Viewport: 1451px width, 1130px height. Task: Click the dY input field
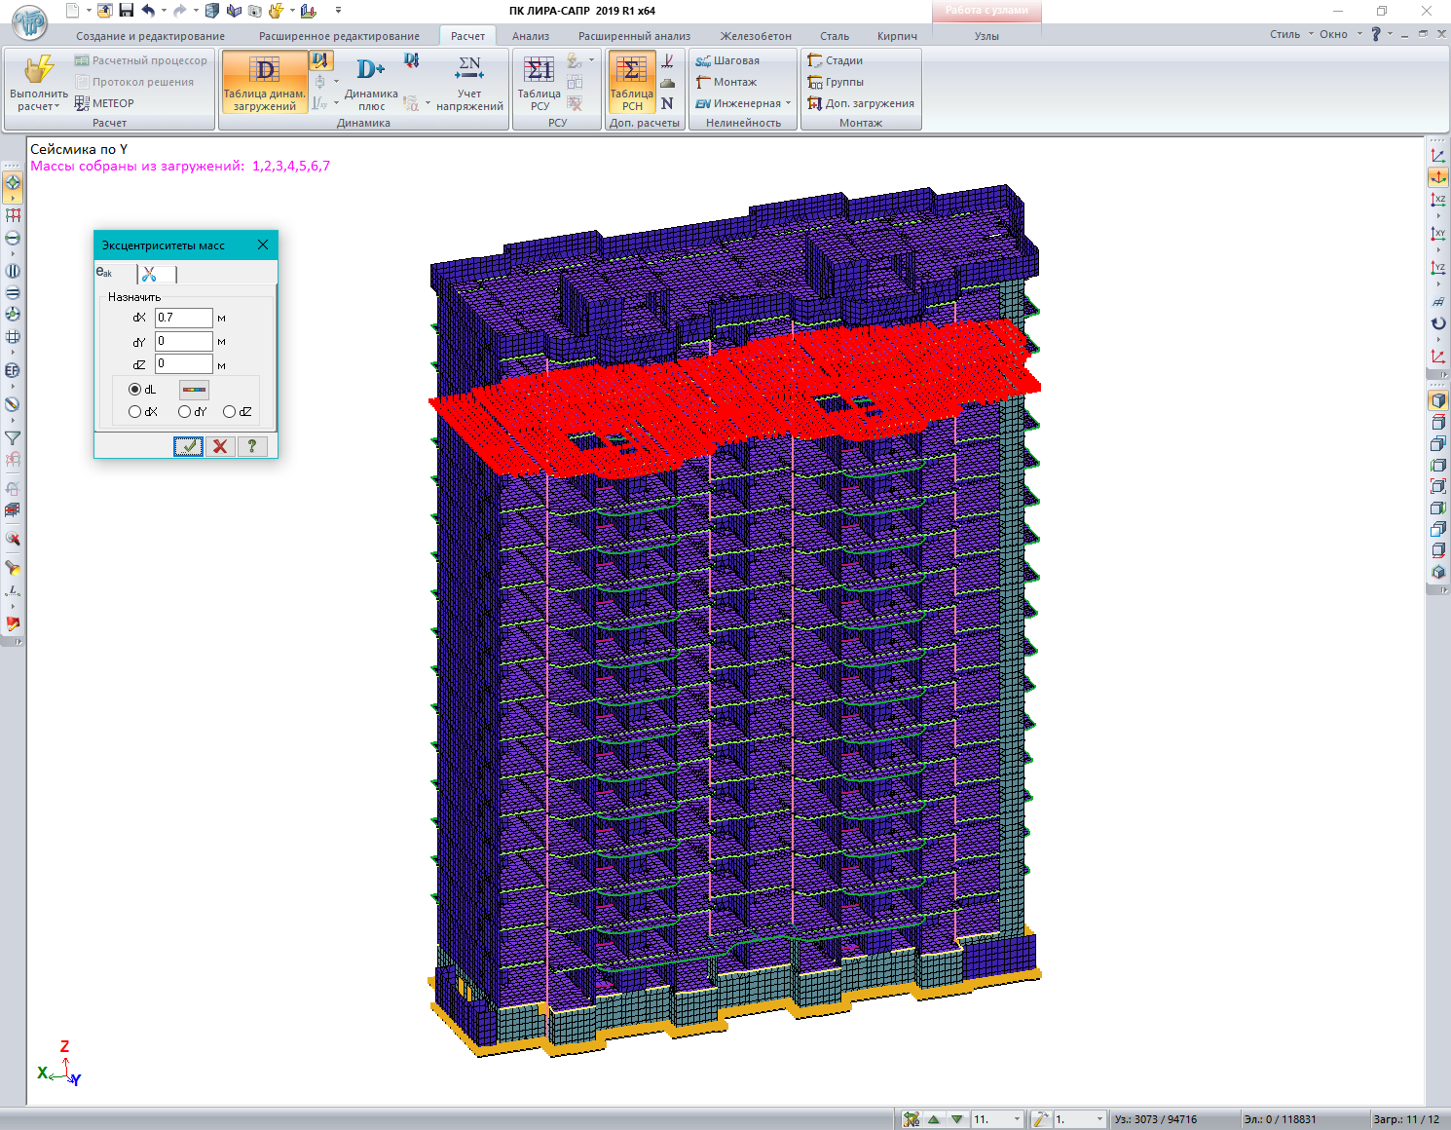(x=183, y=341)
